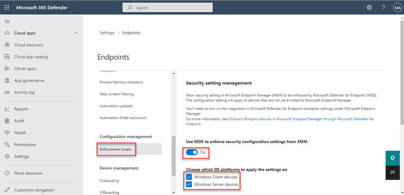The image size is (404, 195).
Task: Open Customize navigation
Action: click(34, 190)
